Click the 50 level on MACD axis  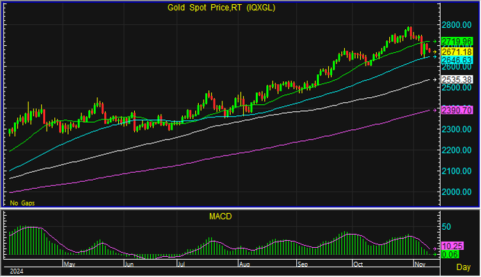(446, 227)
